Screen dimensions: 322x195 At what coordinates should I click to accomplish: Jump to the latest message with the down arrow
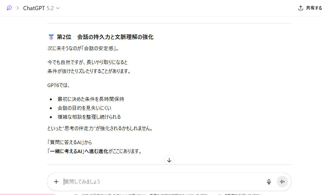point(169,160)
